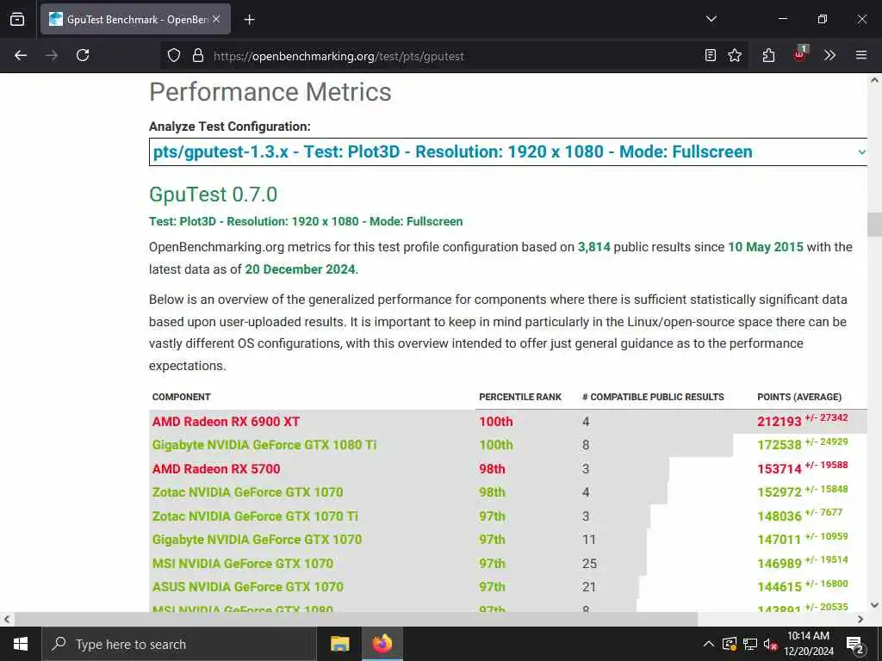
Task: Open AMD Radeon RX 6900 XT link
Action: 226,422
